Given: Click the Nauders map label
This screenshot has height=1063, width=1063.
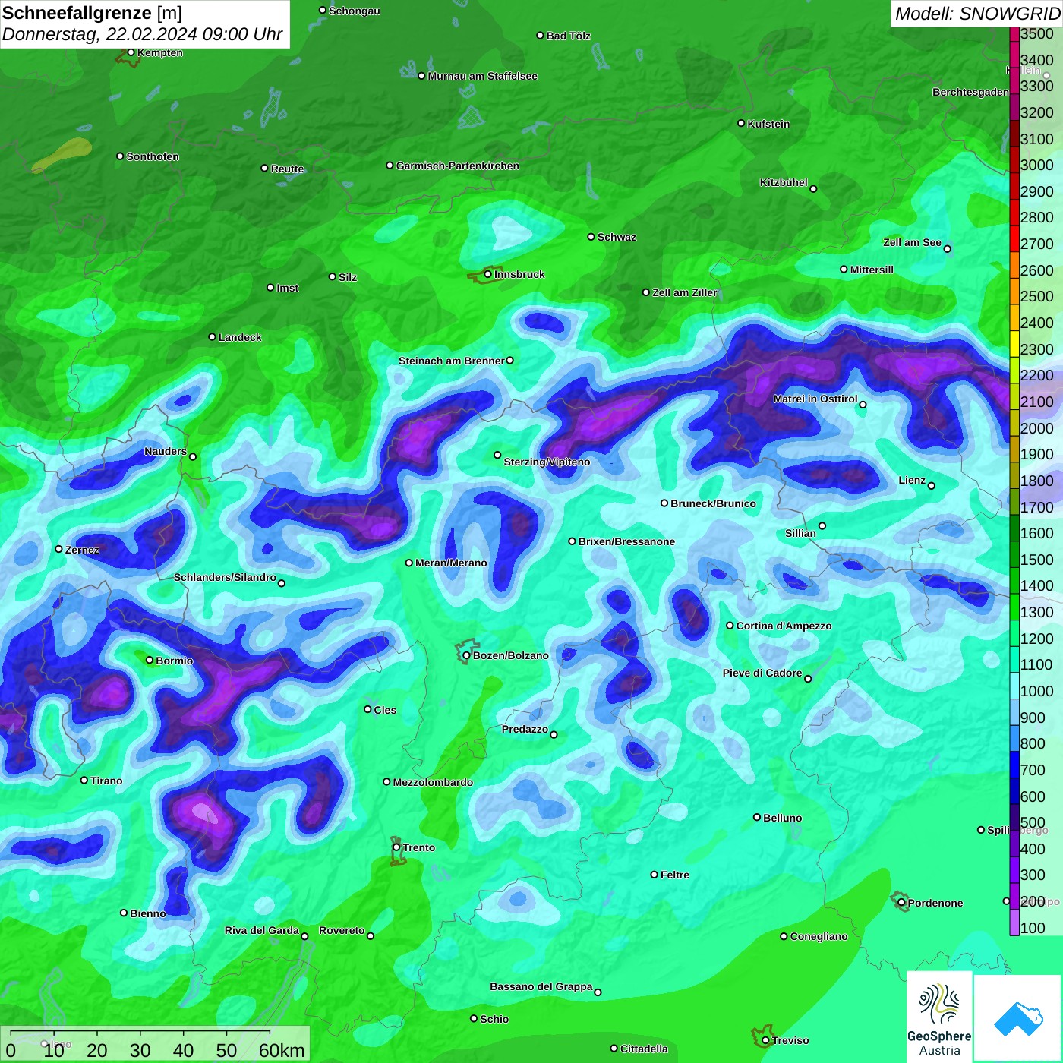Looking at the screenshot, I should (166, 451).
